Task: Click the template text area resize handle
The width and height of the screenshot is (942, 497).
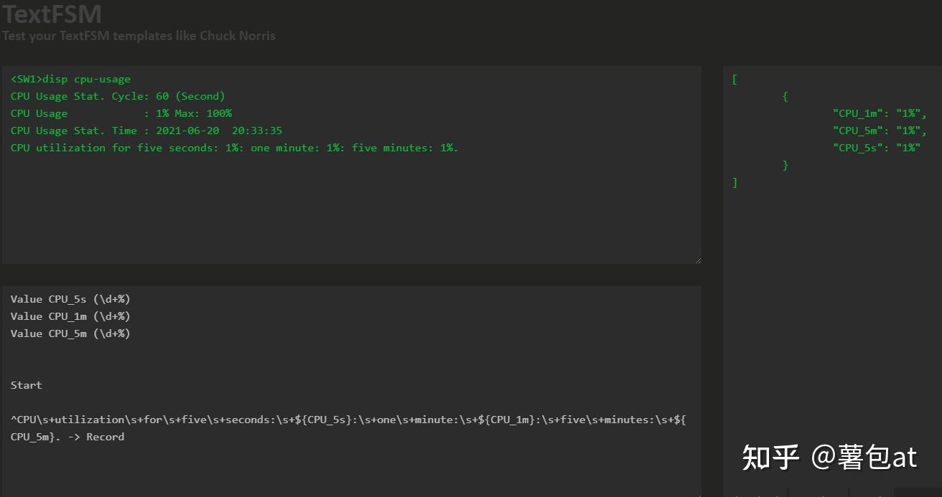Action: coord(696,493)
